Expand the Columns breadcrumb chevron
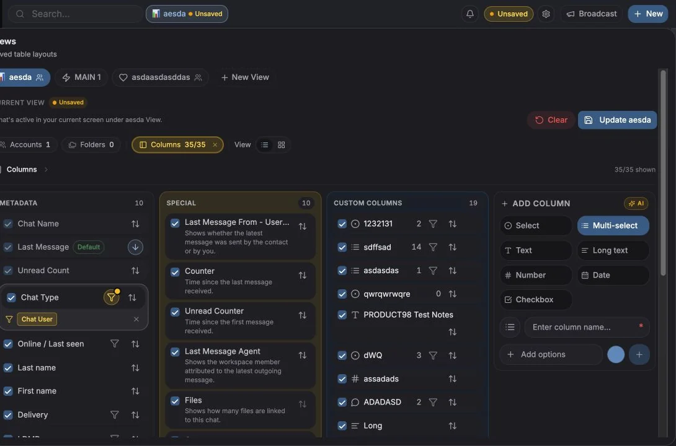This screenshot has width=676, height=446. tap(46, 170)
